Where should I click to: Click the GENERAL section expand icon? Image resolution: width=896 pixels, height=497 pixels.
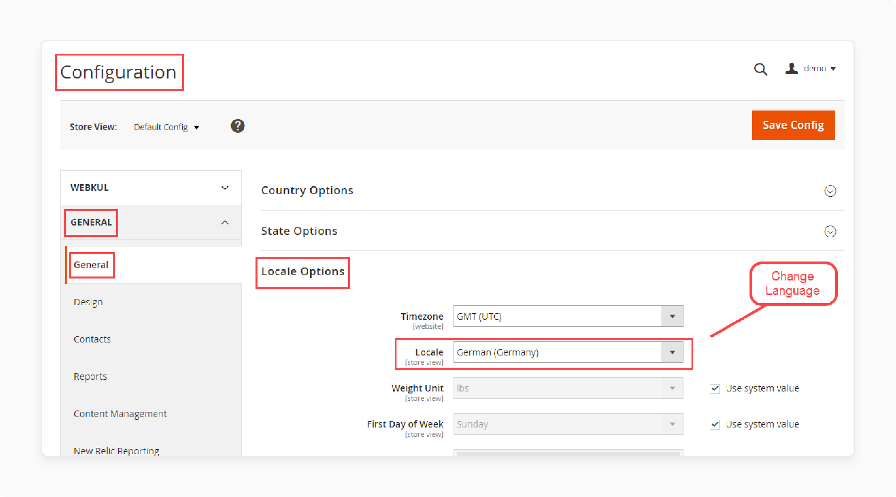[x=225, y=223]
